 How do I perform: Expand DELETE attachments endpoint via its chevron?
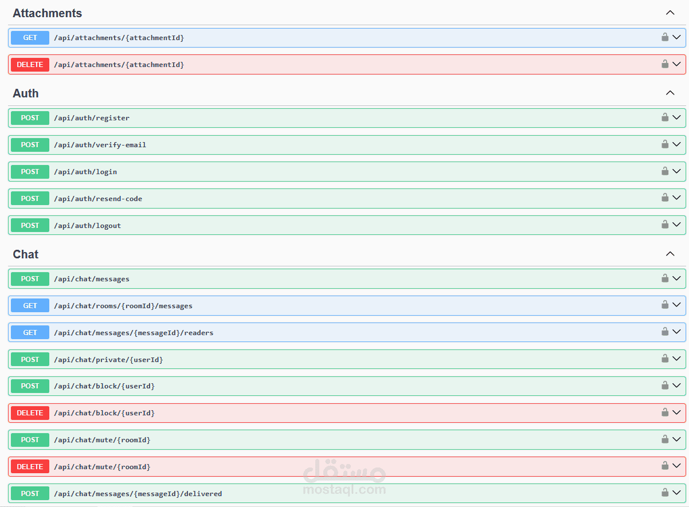(677, 64)
